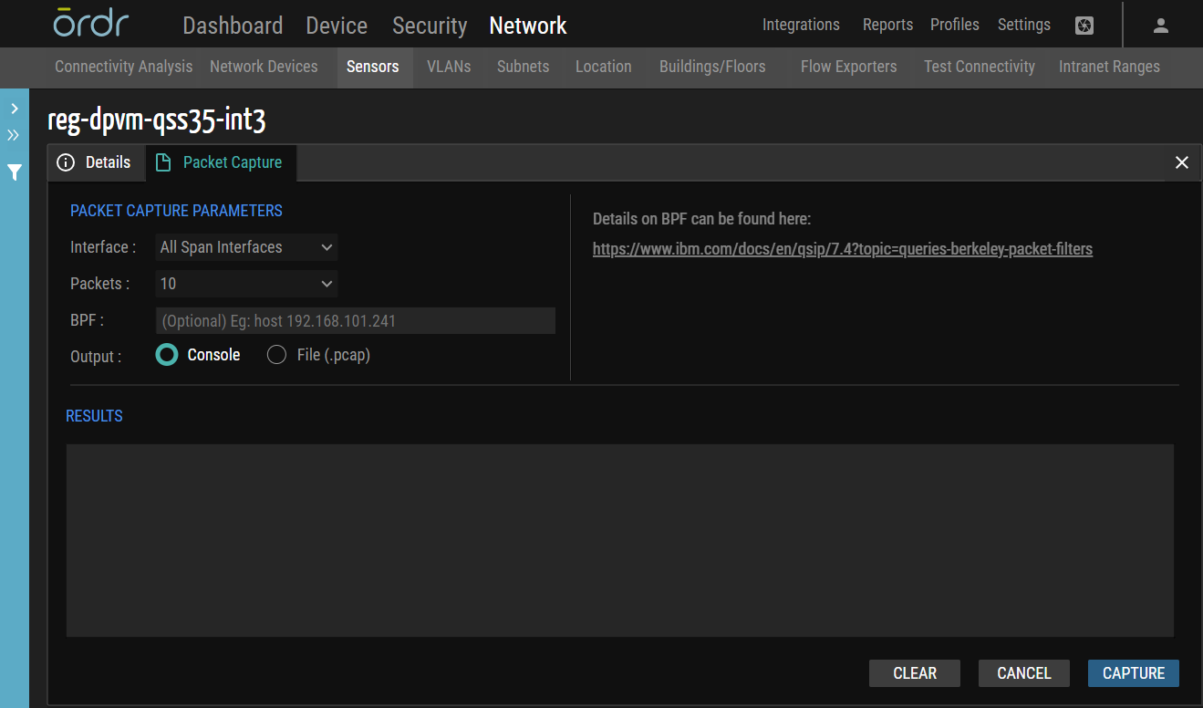This screenshot has height=708, width=1203.
Task: Open the Packets count dropdown
Action: click(245, 284)
